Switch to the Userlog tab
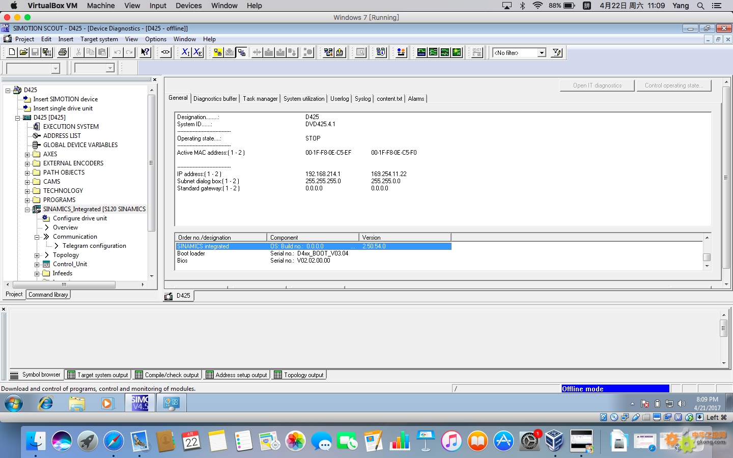Screen dimensions: 733x458 [340, 99]
